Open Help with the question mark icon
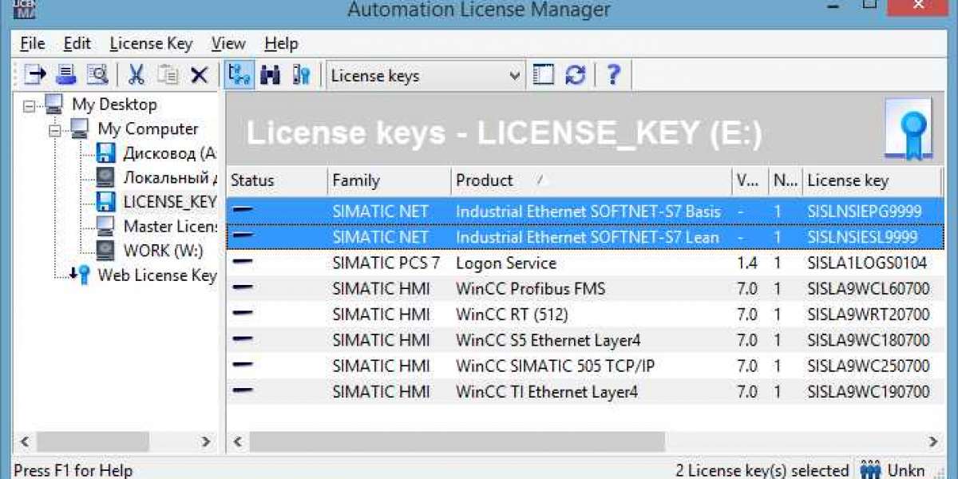This screenshot has width=958, height=479. [612, 74]
